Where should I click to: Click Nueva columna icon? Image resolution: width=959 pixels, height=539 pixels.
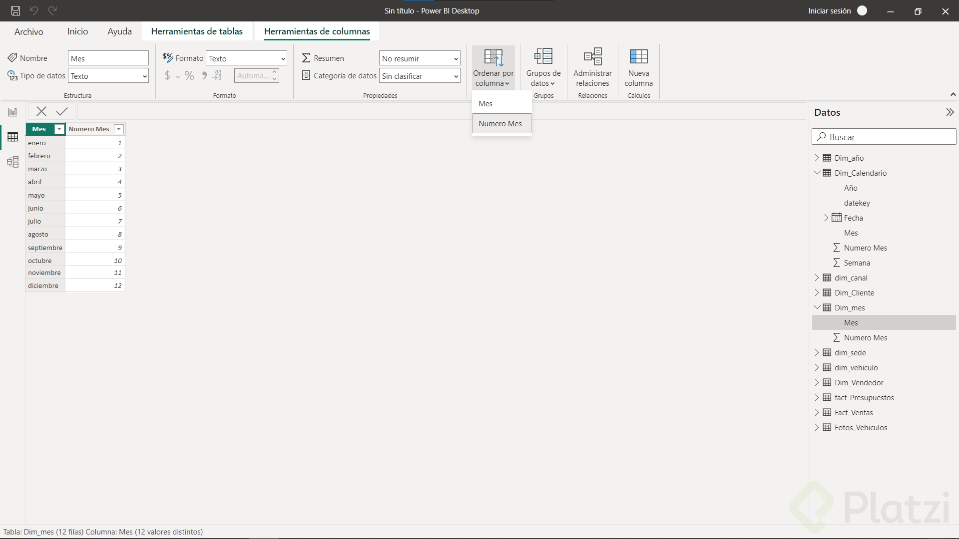639,56
